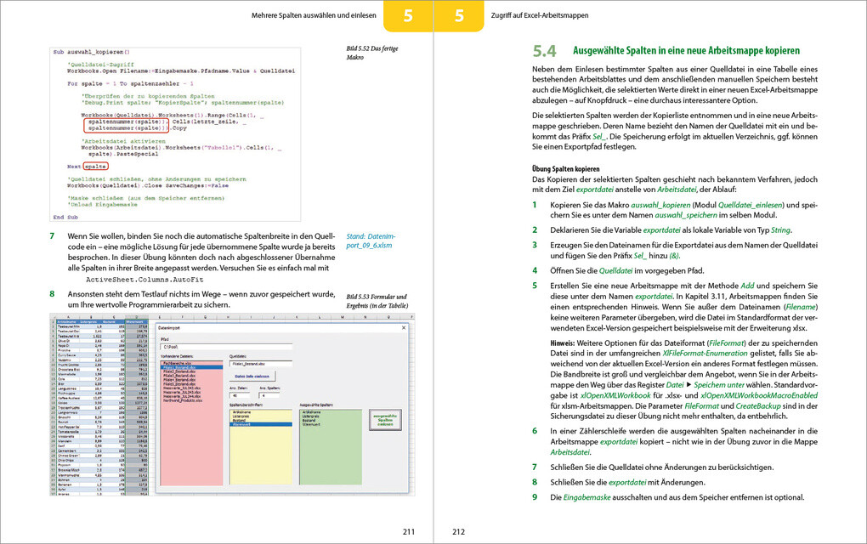Click green term 'Eingabemaske' in step 9
The height and width of the screenshot is (544, 867).
point(586,497)
